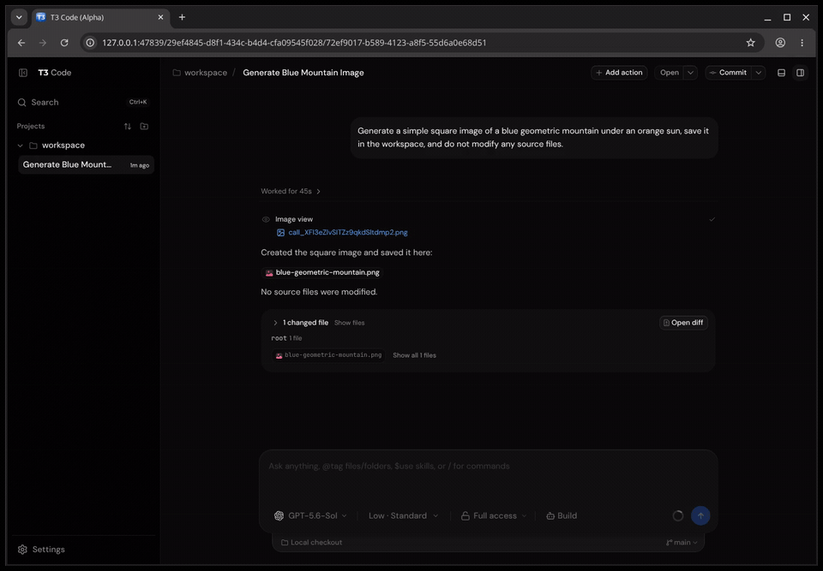Add a new project folder icon

click(x=144, y=127)
